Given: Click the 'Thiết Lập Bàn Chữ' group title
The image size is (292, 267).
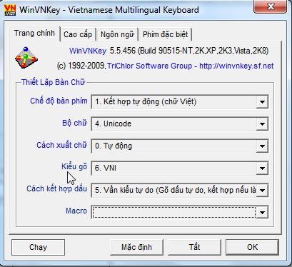Looking at the screenshot, I should [54, 82].
